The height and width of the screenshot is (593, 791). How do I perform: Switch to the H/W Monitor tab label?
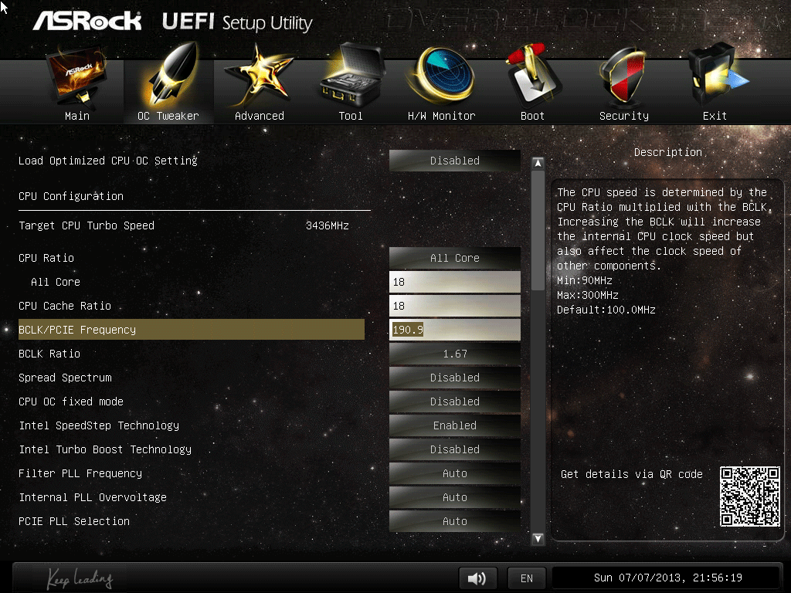(441, 116)
